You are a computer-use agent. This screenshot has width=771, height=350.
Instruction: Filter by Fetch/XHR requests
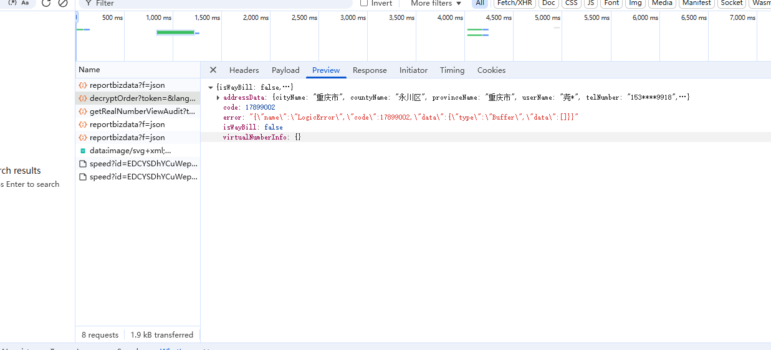pyautogui.click(x=515, y=3)
